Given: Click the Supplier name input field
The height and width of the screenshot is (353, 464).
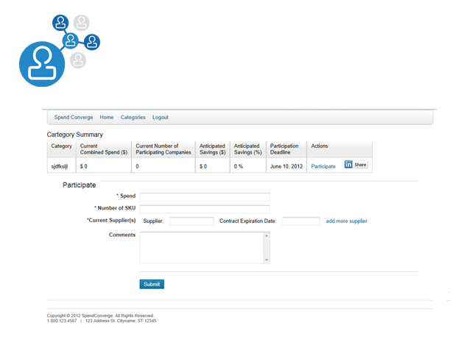Looking at the screenshot, I should coord(191,221).
